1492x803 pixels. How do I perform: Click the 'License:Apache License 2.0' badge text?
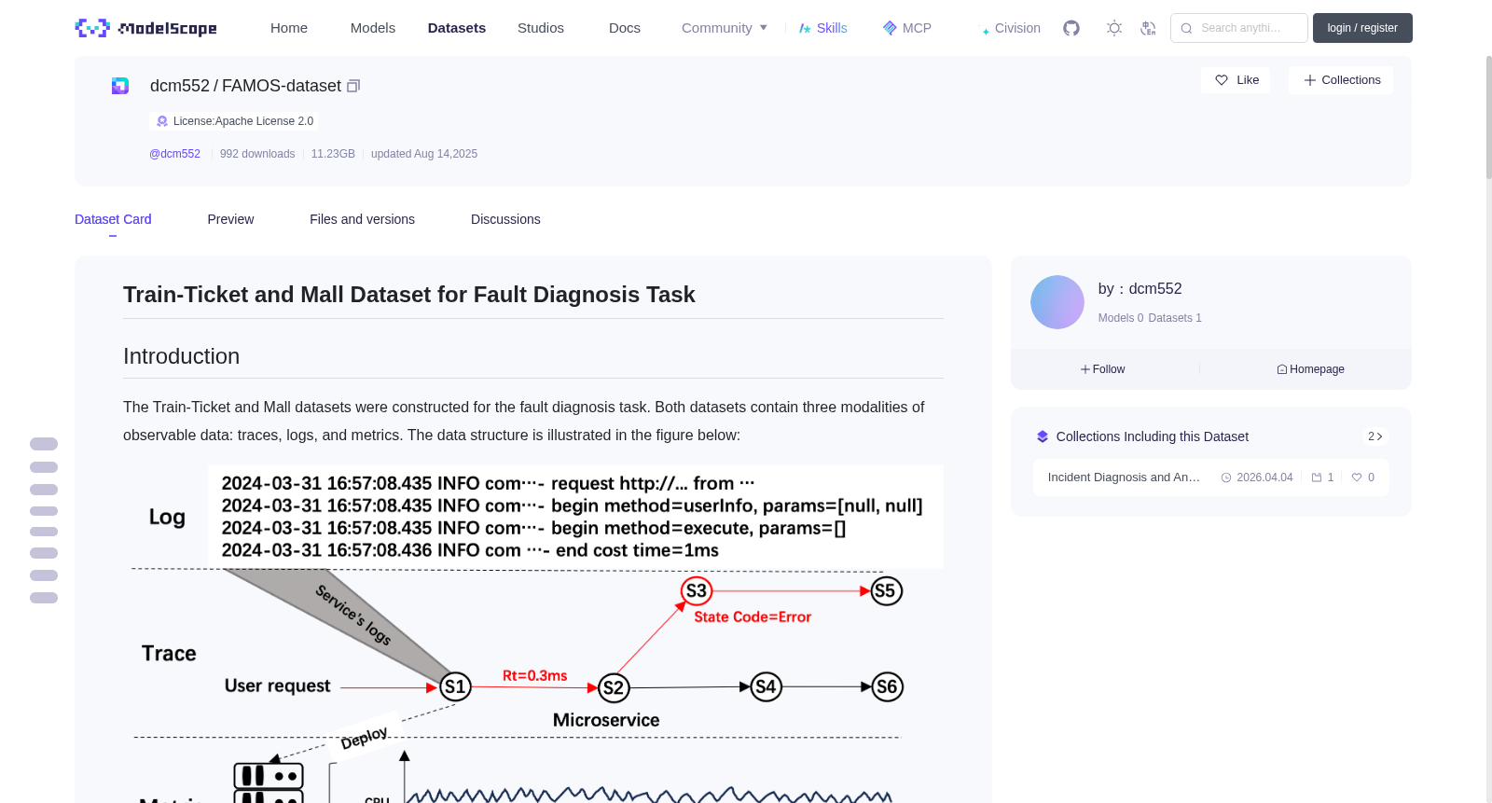(243, 121)
